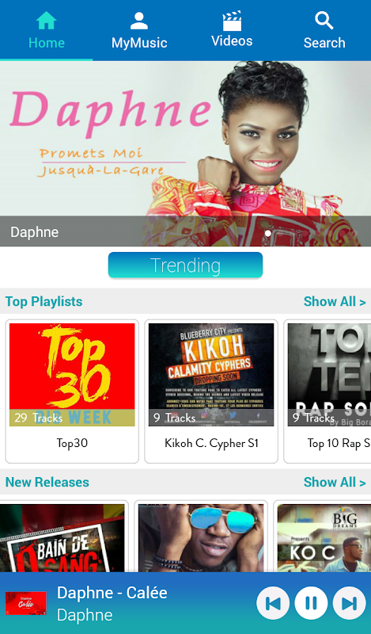Switch to the Videos tab label
The width and height of the screenshot is (371, 634).
tap(232, 41)
